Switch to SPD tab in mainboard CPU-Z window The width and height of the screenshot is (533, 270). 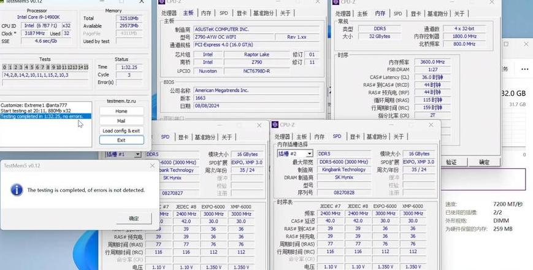point(224,13)
